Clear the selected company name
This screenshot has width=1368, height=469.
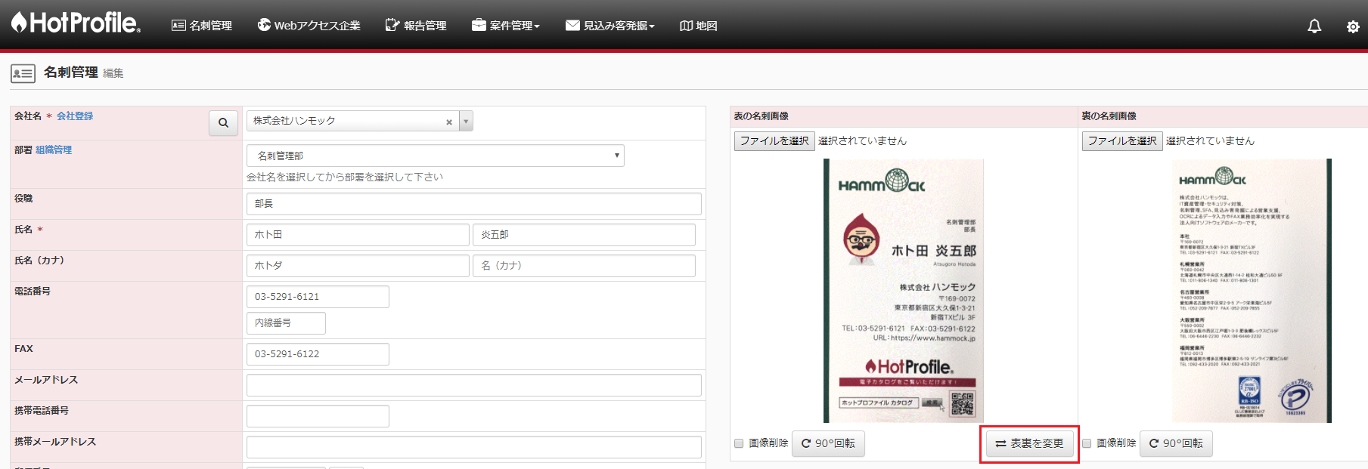click(449, 122)
